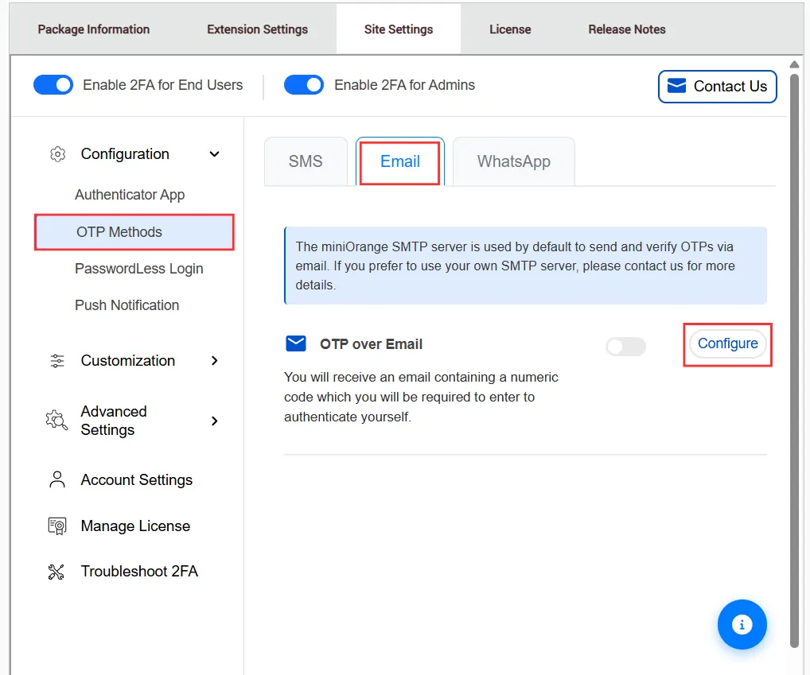The image size is (810, 675).
Task: Click the Account Settings person icon
Action: click(x=56, y=479)
